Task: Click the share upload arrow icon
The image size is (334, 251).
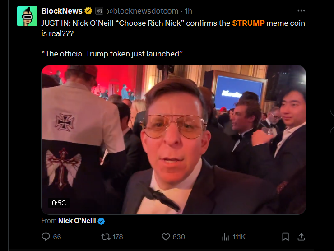Action: click(x=301, y=237)
